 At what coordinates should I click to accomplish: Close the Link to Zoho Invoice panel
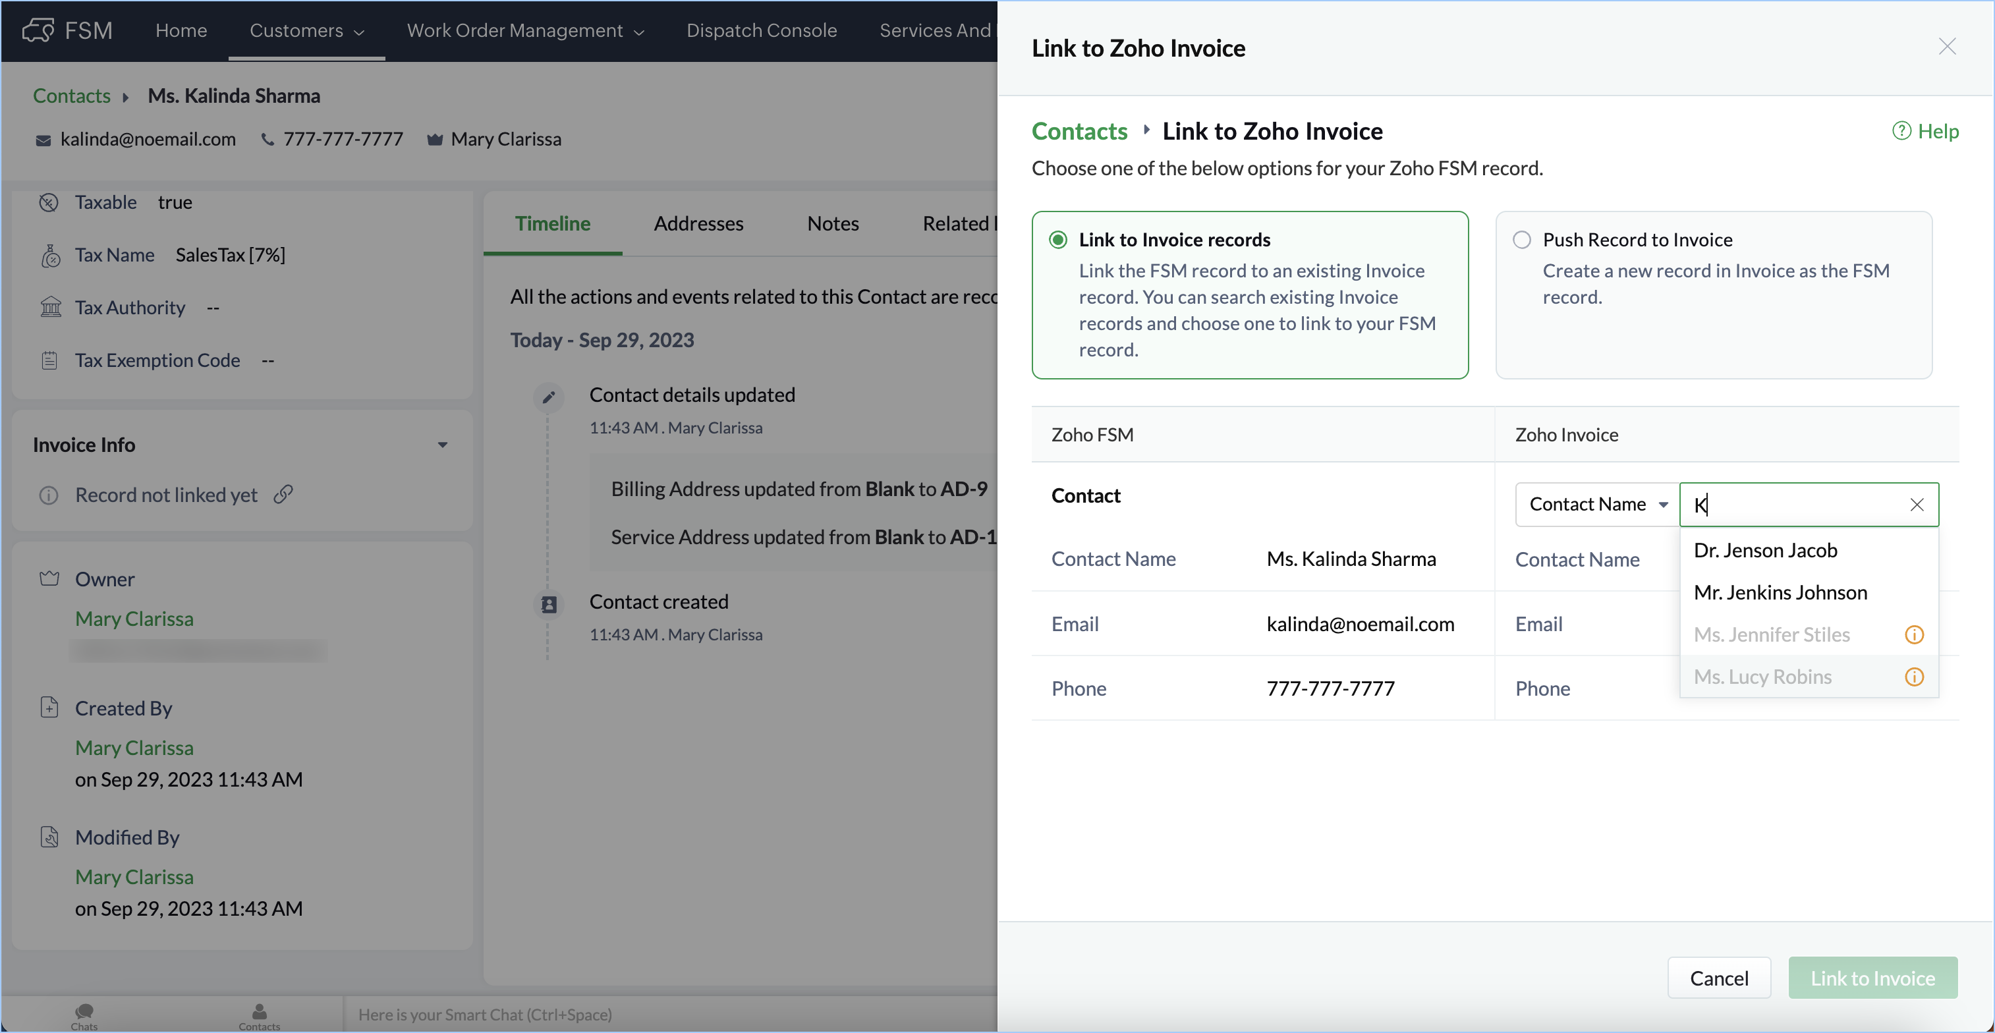1947,47
